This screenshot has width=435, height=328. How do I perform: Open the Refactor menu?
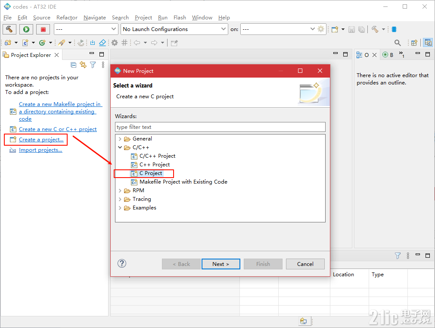pyautogui.click(x=67, y=18)
